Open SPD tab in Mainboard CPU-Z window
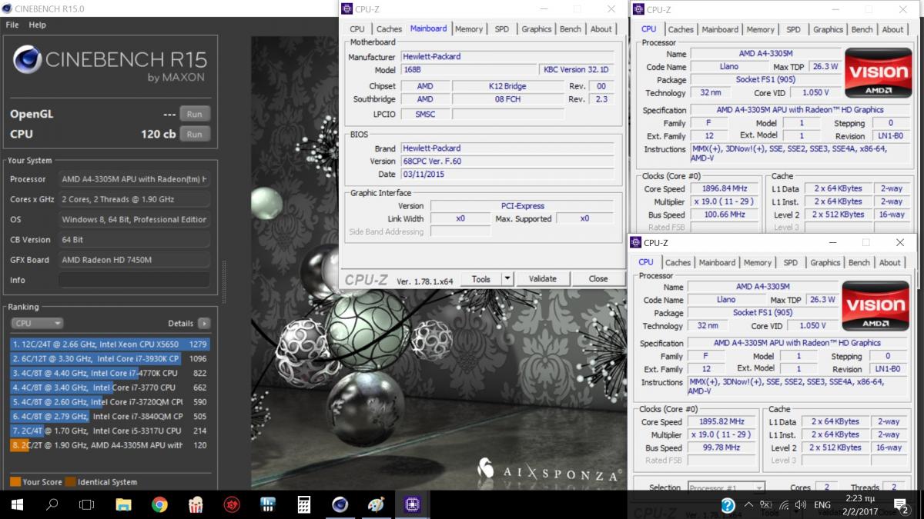Image resolution: width=924 pixels, height=519 pixels. point(502,29)
